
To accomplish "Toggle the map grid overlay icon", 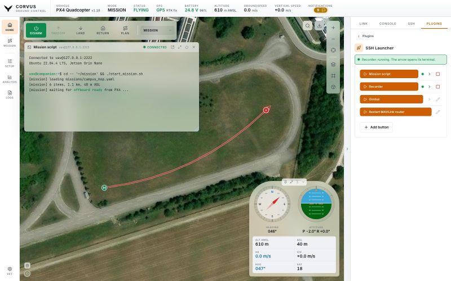I will (333, 76).
